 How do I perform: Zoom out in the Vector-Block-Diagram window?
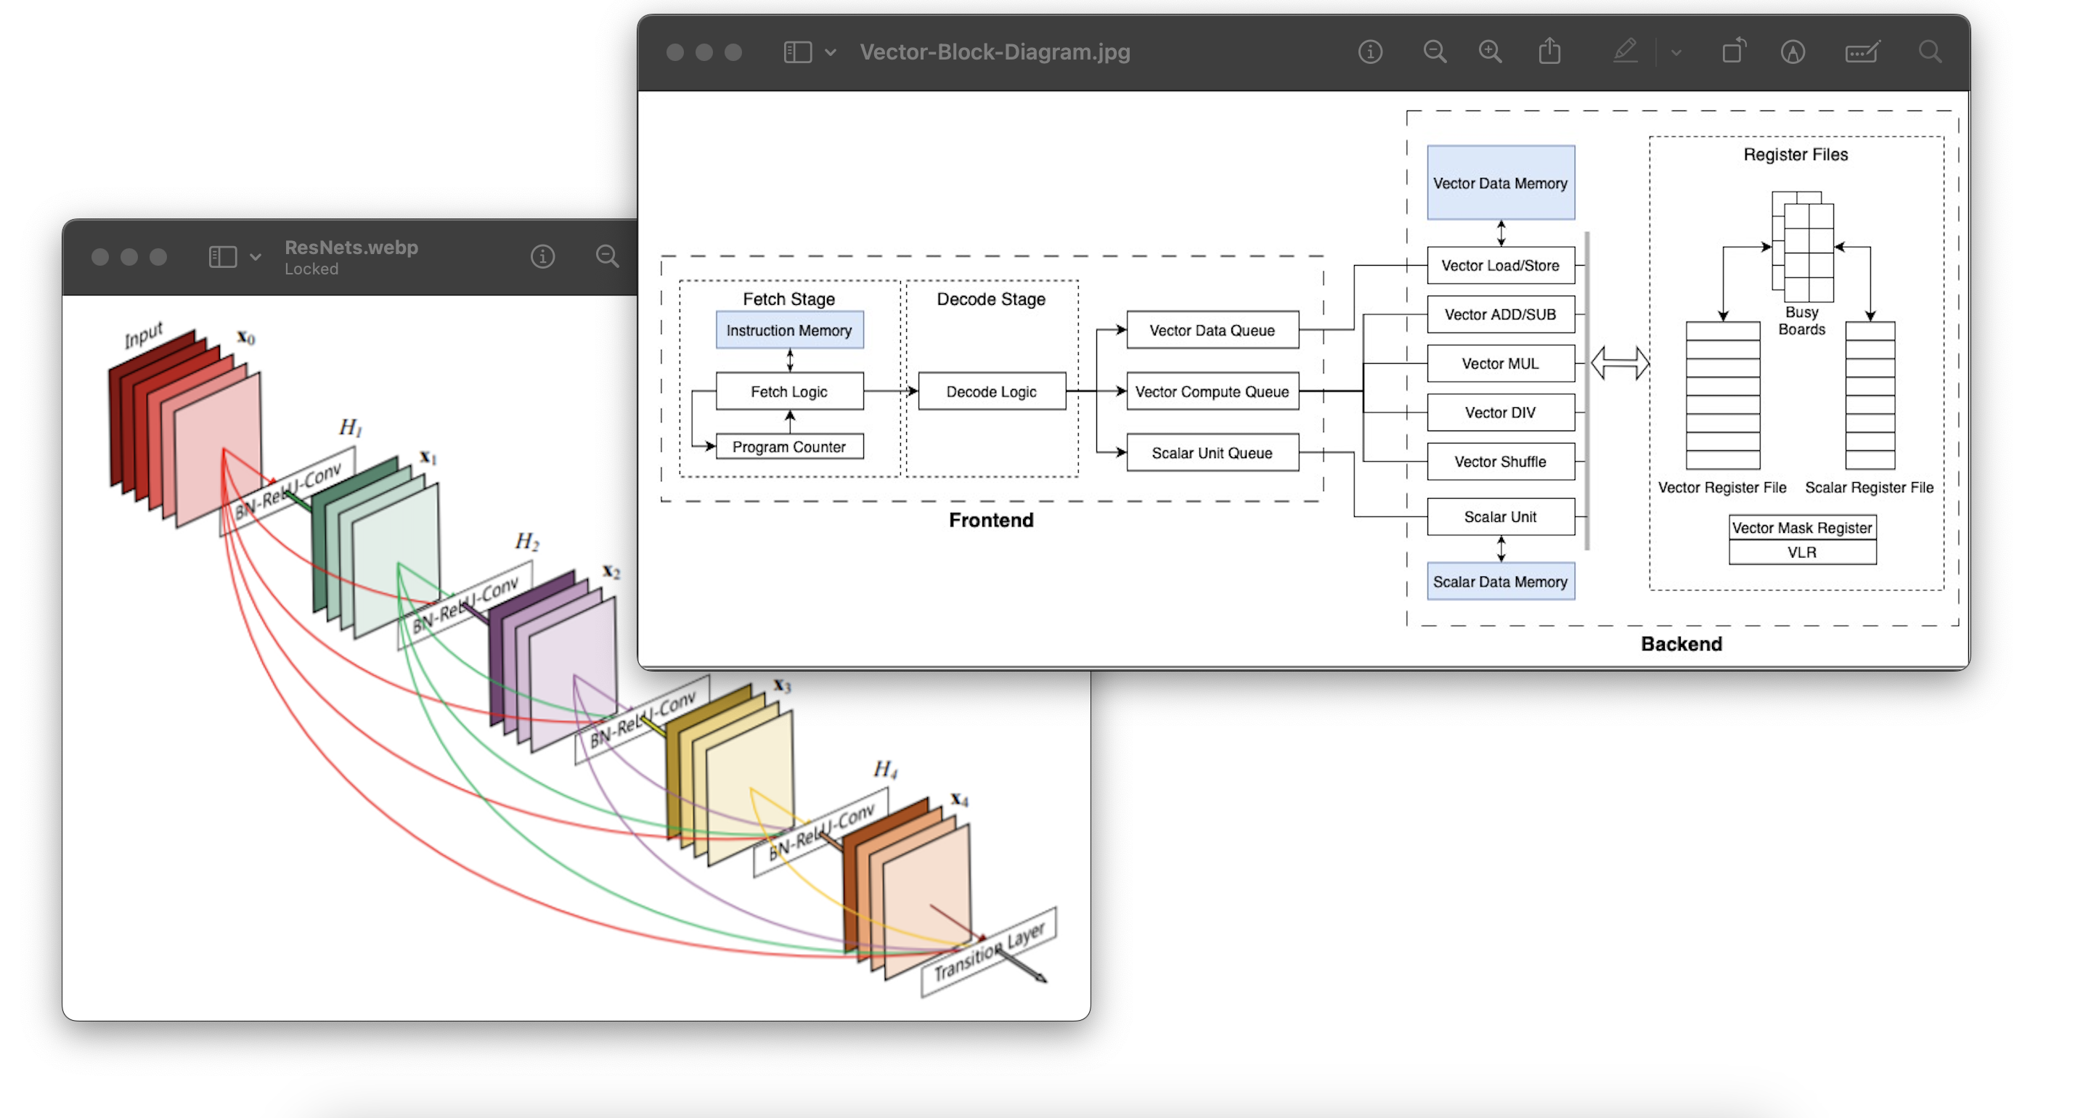1435,53
